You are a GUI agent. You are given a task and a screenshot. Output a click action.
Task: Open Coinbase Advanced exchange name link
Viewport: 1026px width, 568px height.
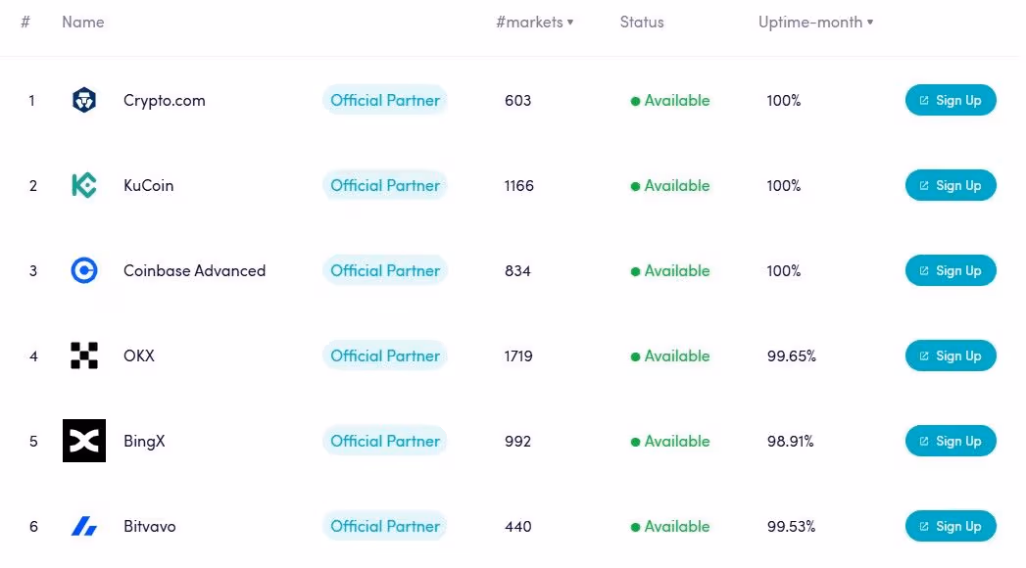[x=194, y=270]
